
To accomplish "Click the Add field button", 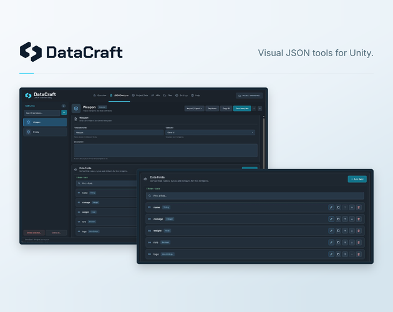I will point(357,179).
